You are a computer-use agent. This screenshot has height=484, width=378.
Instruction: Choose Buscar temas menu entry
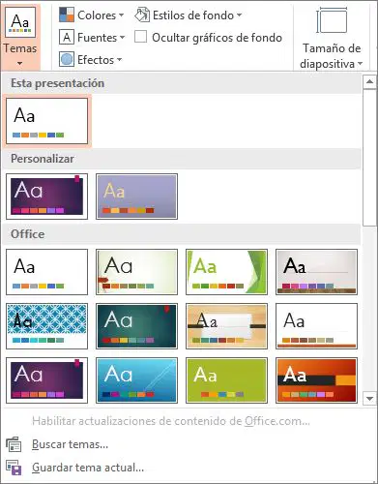(x=70, y=444)
